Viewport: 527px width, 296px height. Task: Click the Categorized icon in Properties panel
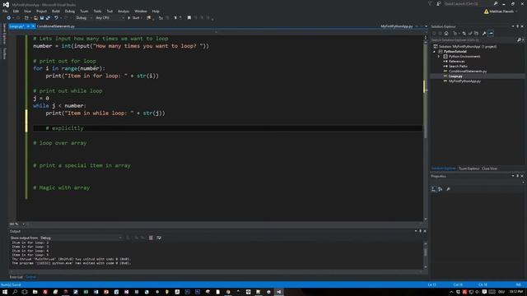(434, 189)
